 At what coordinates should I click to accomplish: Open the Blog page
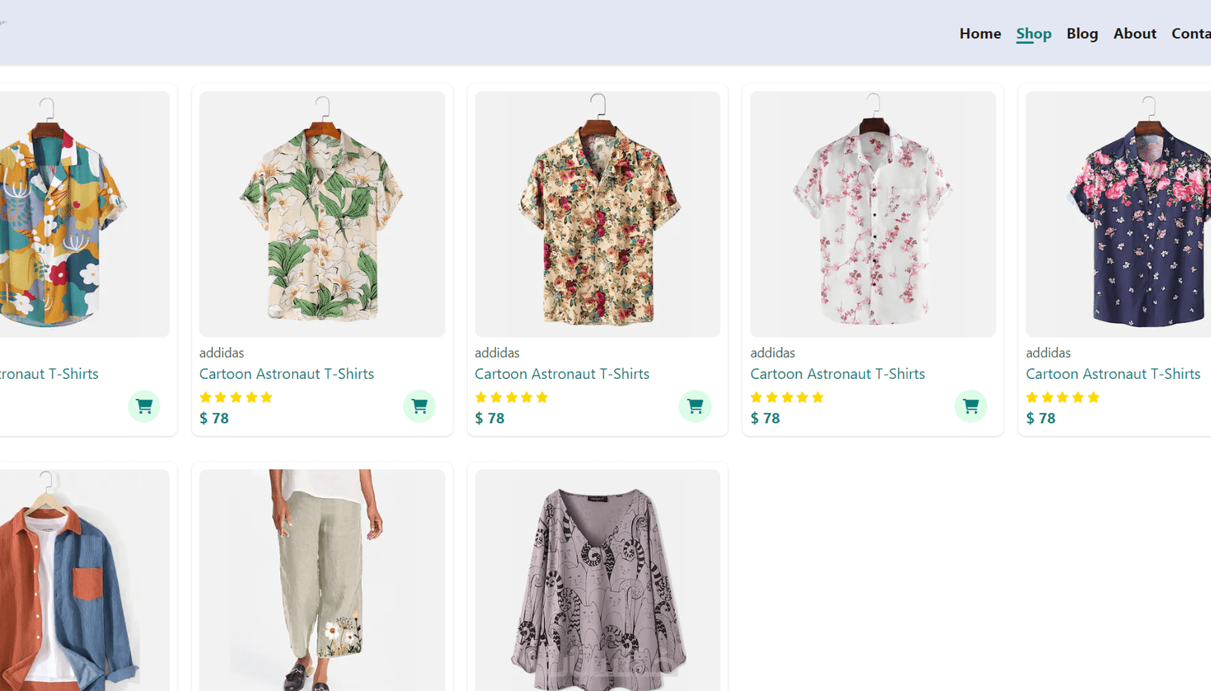[1081, 33]
